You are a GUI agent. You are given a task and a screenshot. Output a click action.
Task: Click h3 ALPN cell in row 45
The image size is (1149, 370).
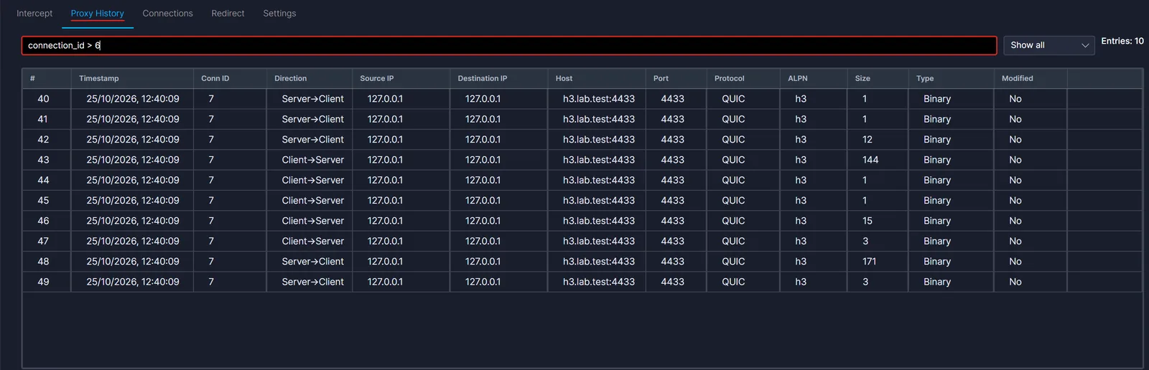(x=801, y=200)
